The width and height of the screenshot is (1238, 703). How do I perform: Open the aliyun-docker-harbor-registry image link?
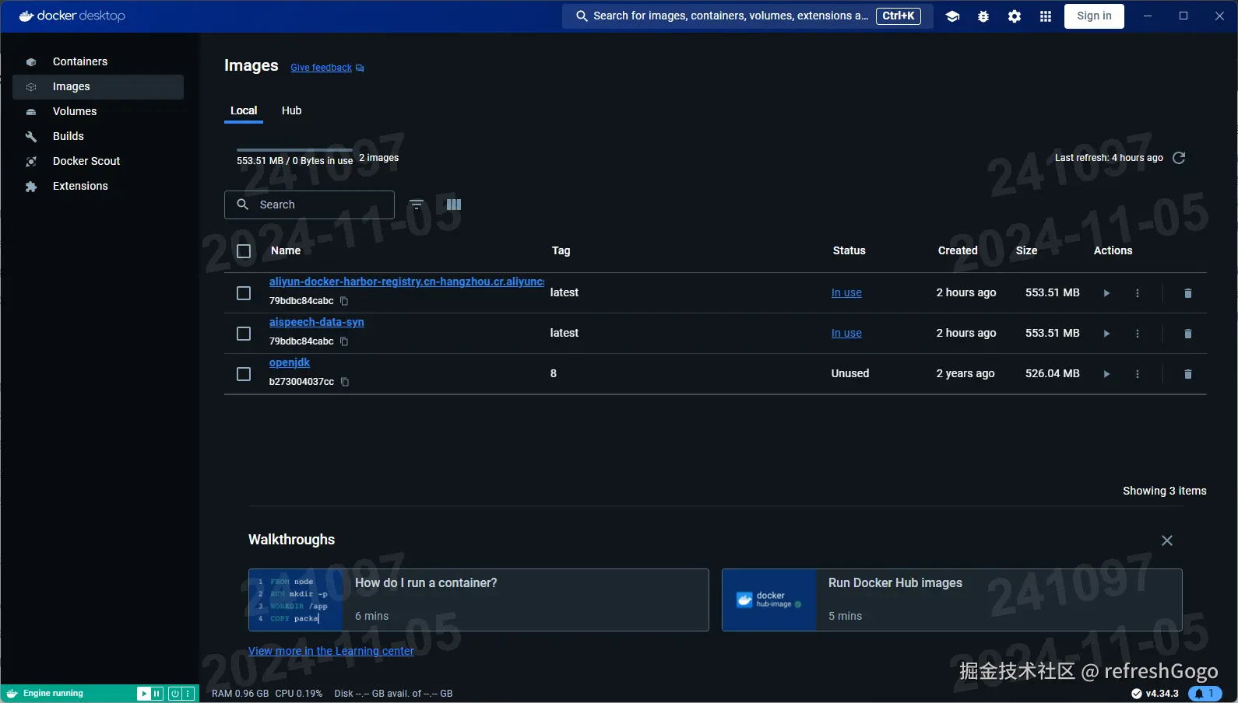point(406,282)
